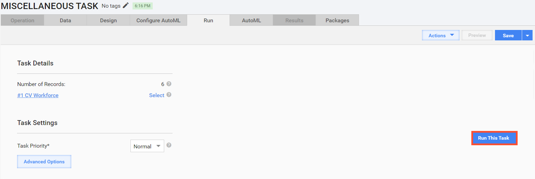Click the Select workforce link
This screenshot has height=179, width=535.
(157, 95)
